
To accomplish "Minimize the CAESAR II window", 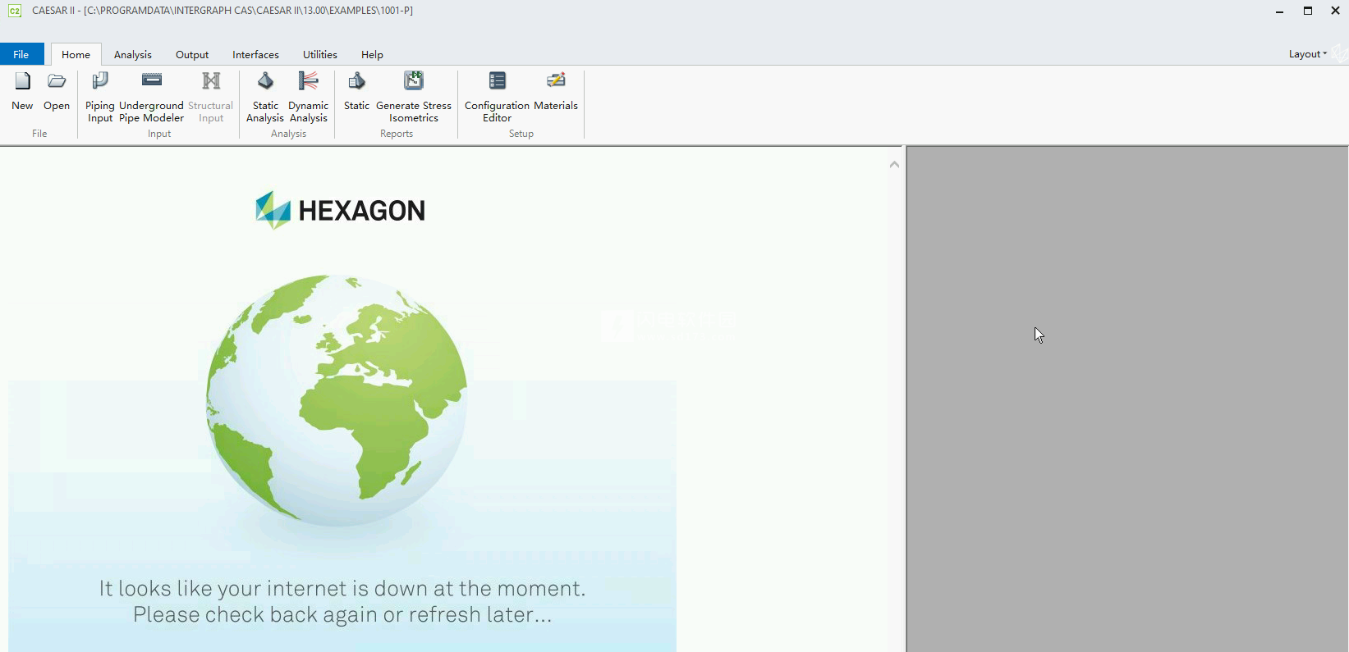I will [1280, 11].
